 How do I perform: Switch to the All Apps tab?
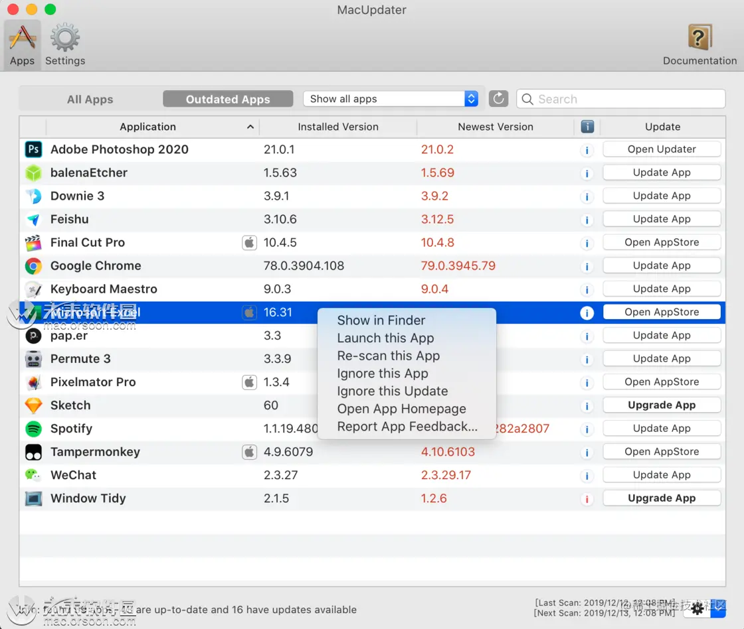[90, 99]
